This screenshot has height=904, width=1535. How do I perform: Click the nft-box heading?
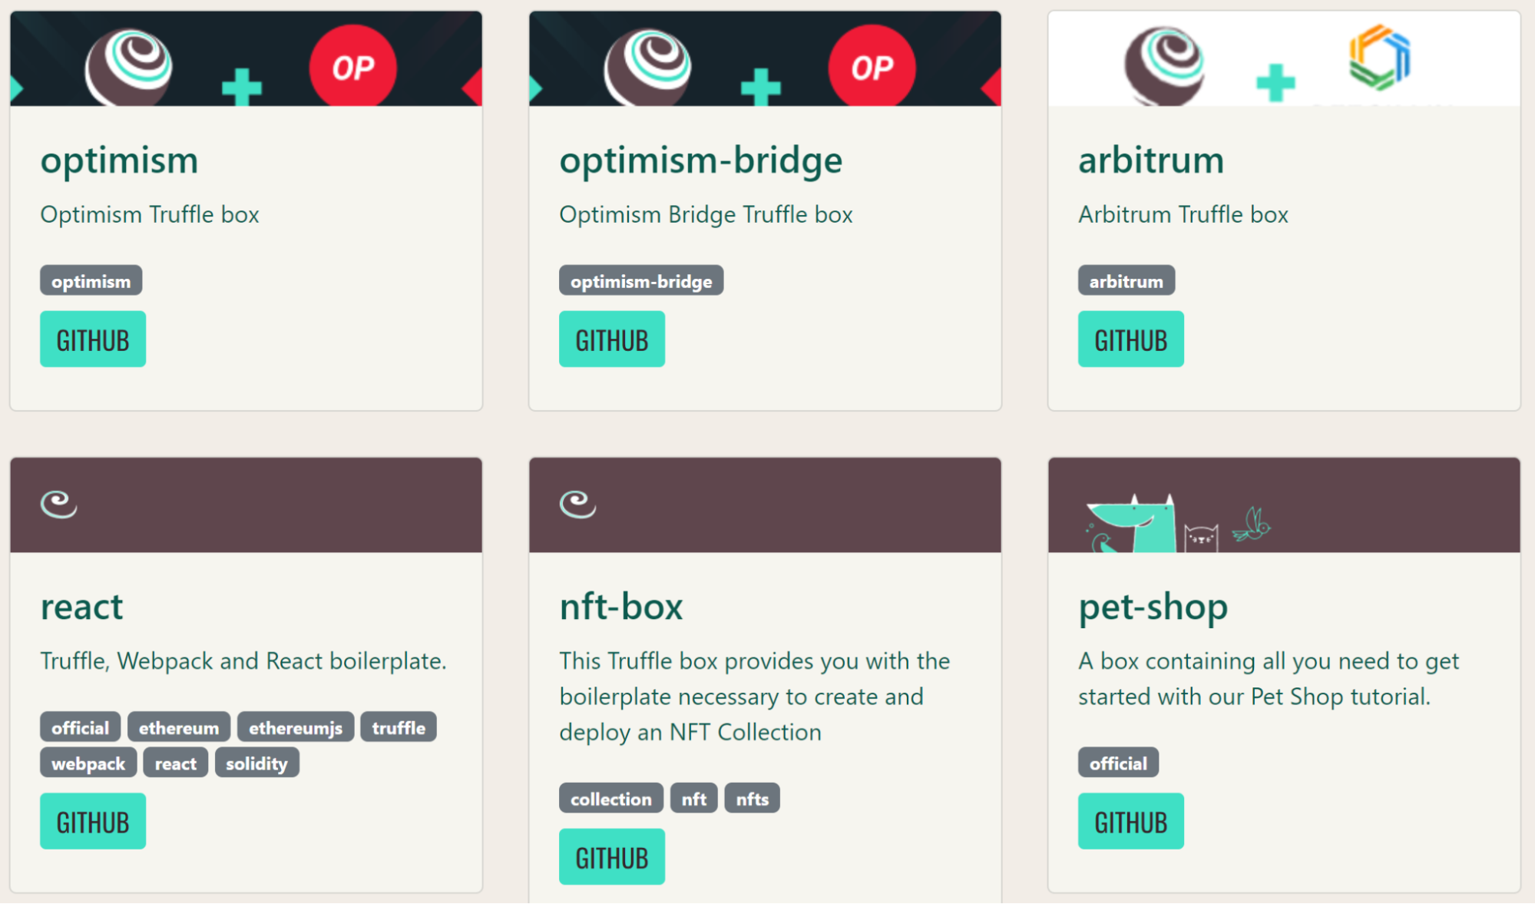pyautogui.click(x=621, y=606)
